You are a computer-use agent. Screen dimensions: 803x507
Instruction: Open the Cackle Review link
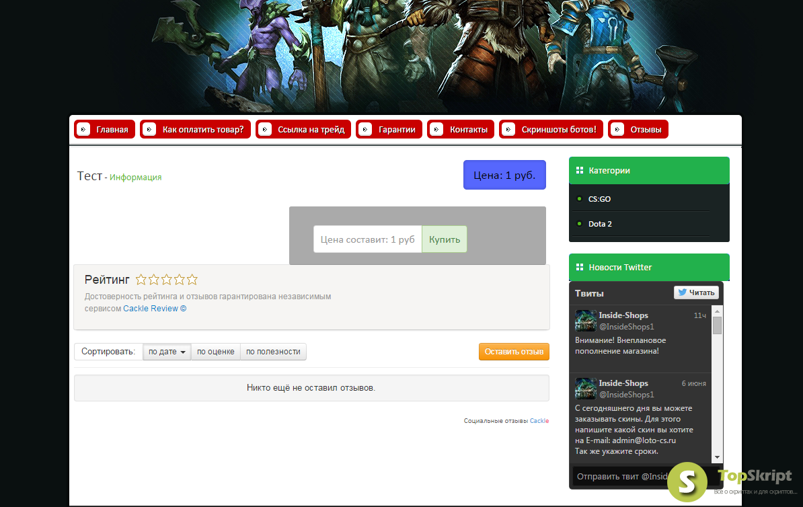click(x=155, y=308)
